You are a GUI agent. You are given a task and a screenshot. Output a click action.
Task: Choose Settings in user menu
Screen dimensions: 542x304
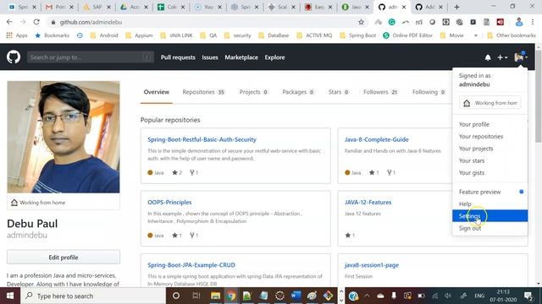(x=490, y=216)
